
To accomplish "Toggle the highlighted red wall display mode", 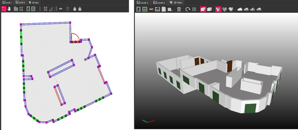I will coord(203,9).
